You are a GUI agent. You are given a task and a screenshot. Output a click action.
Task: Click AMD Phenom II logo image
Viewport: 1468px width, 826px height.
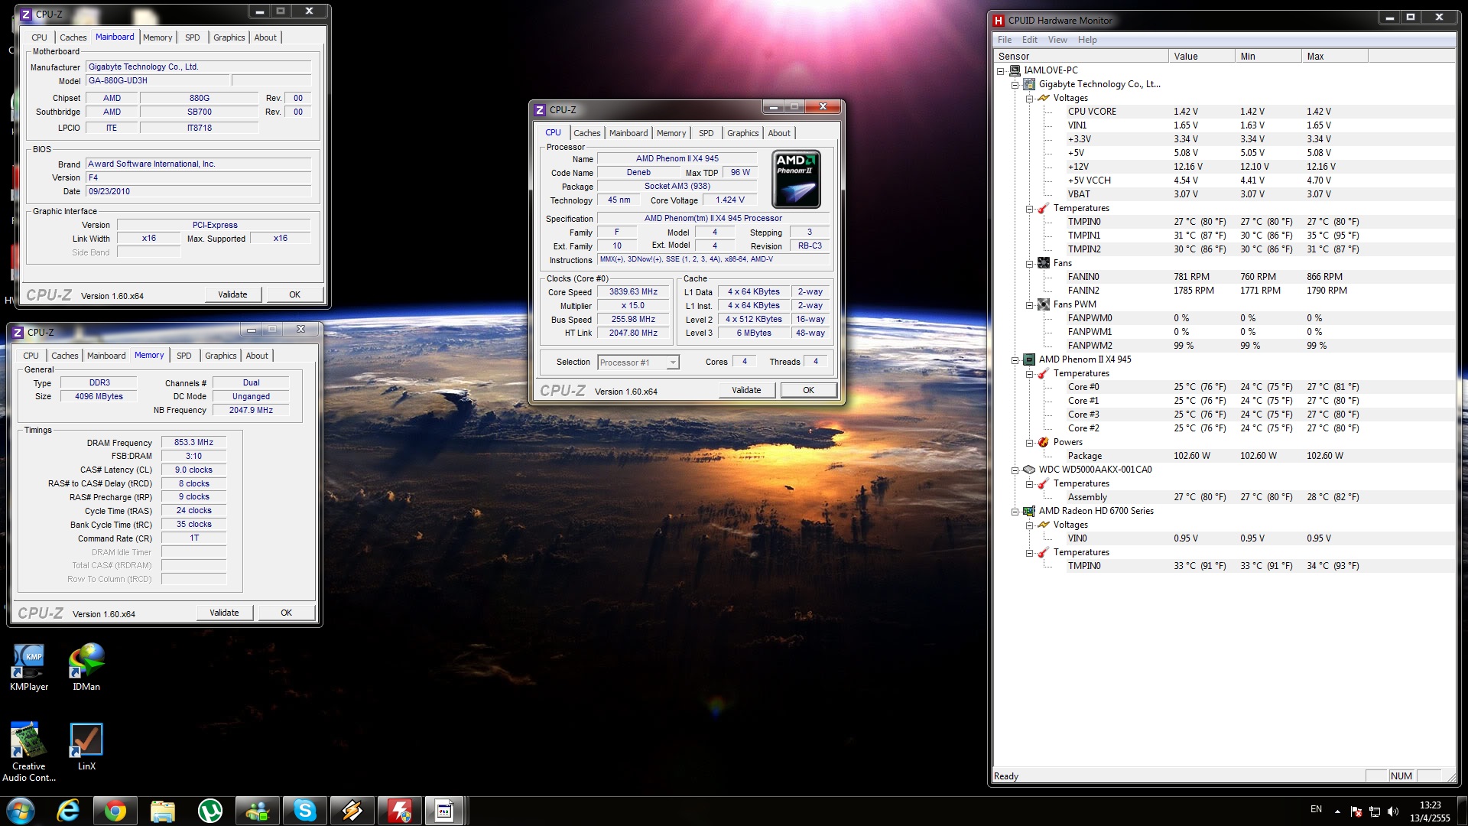click(x=796, y=179)
